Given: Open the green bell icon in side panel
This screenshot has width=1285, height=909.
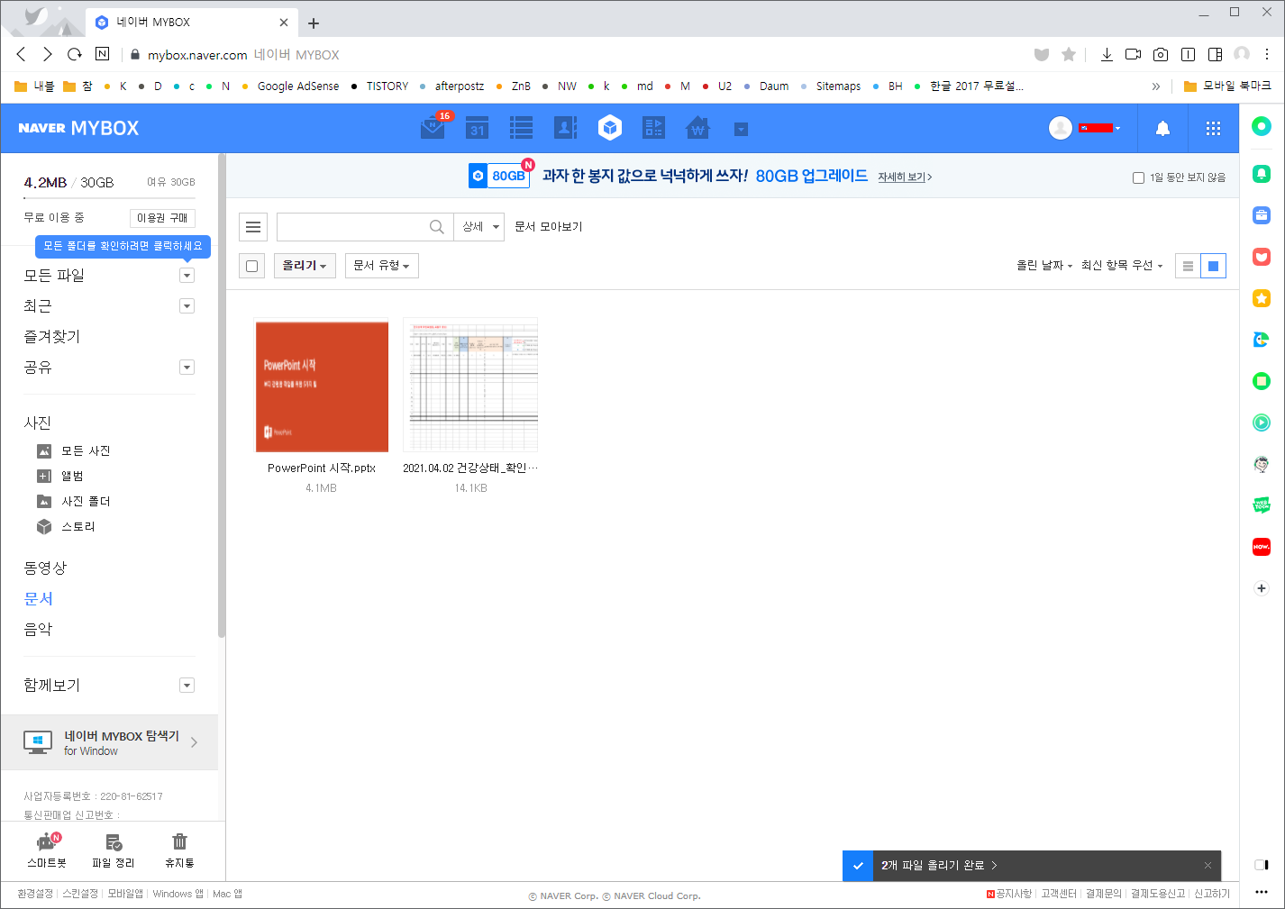Looking at the screenshot, I should coord(1262,173).
